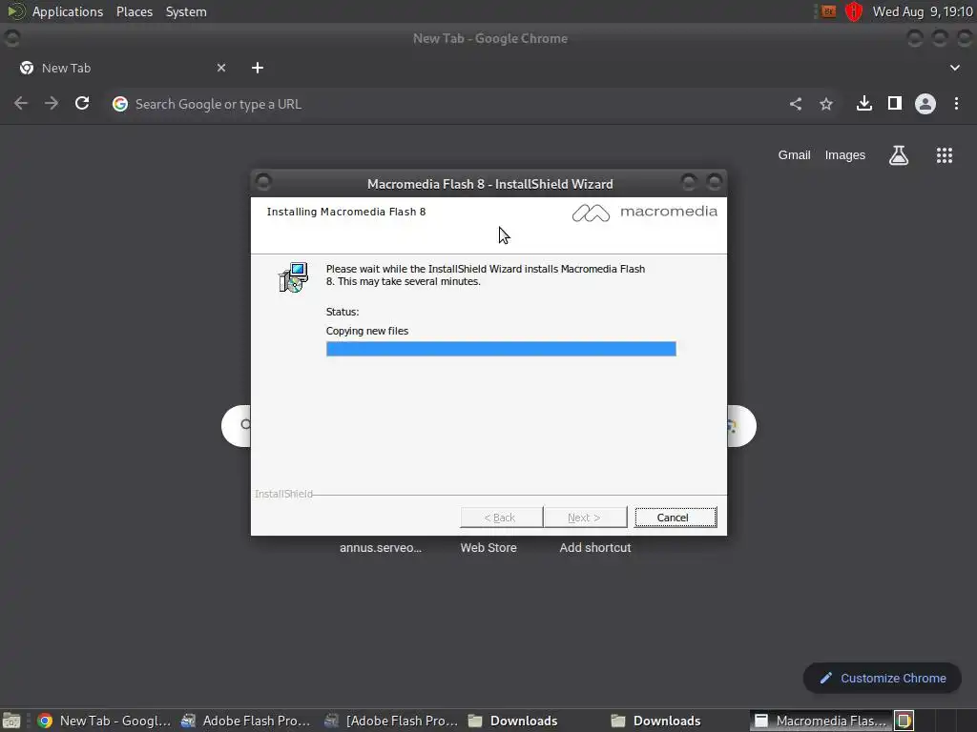The image size is (977, 732).
Task: Open the clock Wed Aug 9 19:10
Action: coord(923,11)
